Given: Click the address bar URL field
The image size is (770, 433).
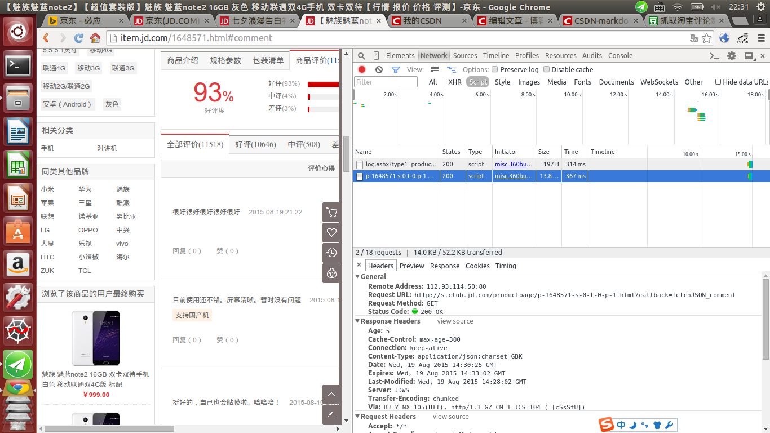Looking at the screenshot, I should [x=395, y=38].
